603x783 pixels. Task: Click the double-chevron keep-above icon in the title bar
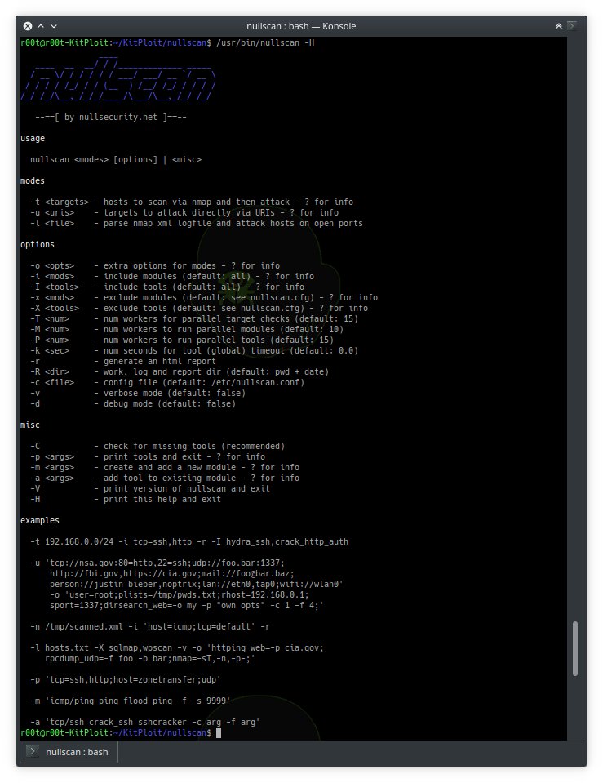(x=559, y=26)
